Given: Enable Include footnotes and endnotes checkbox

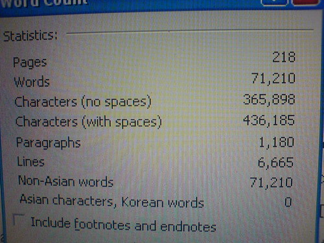Looking at the screenshot, I should (x=19, y=220).
